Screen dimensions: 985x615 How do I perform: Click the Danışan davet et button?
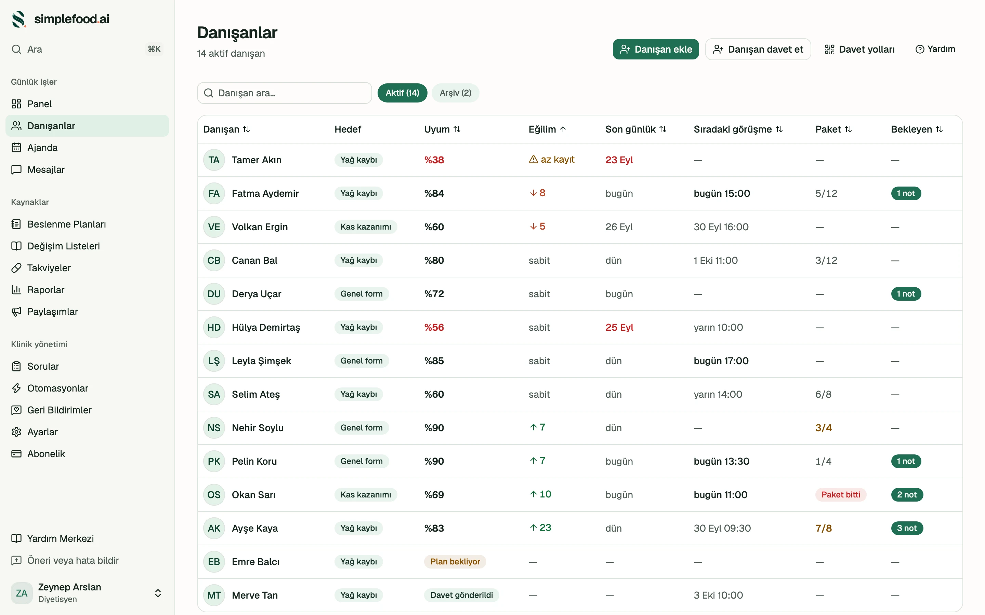(x=758, y=49)
